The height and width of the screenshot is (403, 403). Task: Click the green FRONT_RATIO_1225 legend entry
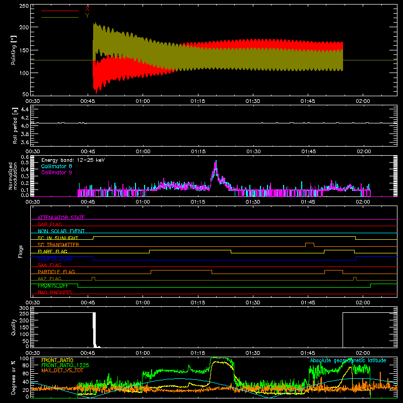[65, 365]
